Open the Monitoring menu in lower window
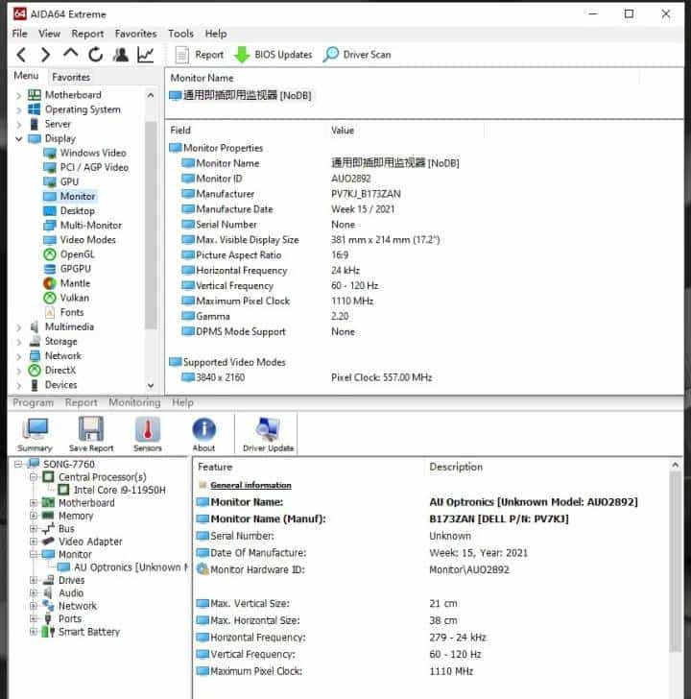The height and width of the screenshot is (699, 691). [x=134, y=402]
